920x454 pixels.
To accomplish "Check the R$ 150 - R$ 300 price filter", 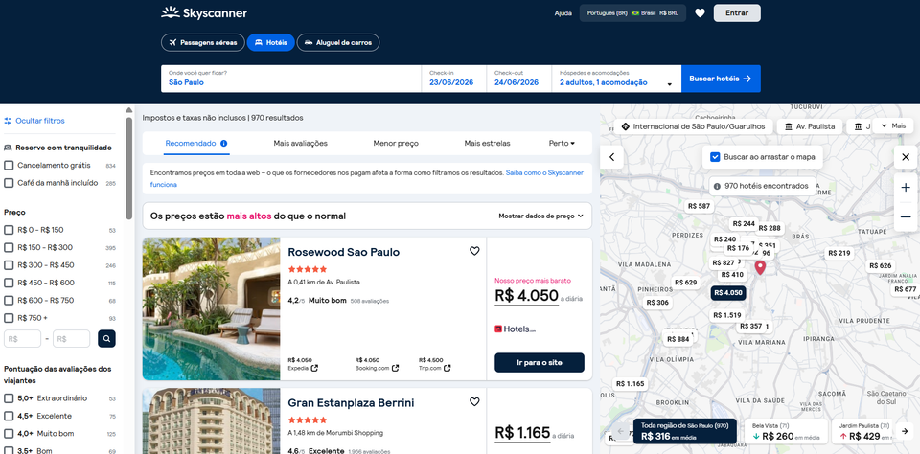I will pyautogui.click(x=9, y=247).
